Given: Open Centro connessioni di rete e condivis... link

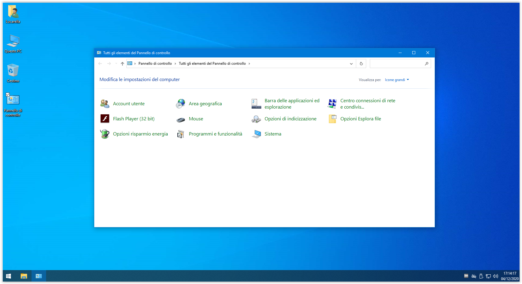Looking at the screenshot, I should point(368,104).
